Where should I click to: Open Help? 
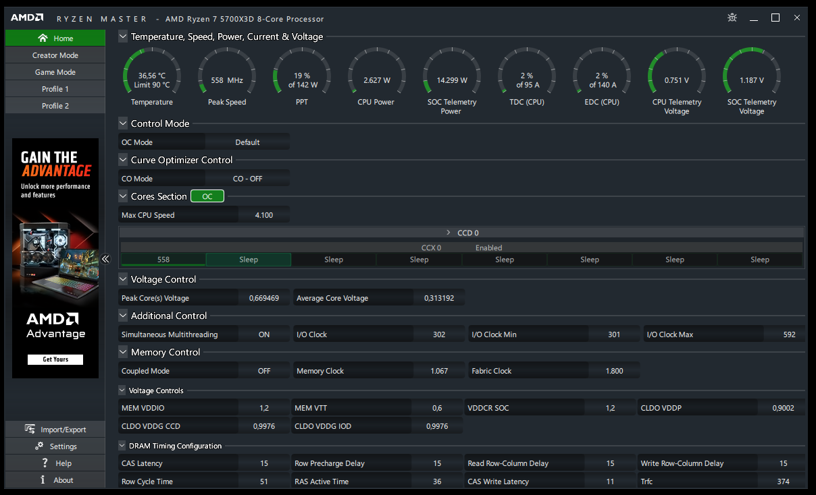[55, 463]
